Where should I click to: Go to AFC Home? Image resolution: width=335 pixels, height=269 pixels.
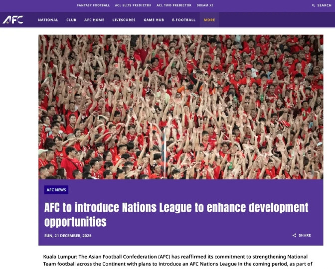pyautogui.click(x=94, y=20)
